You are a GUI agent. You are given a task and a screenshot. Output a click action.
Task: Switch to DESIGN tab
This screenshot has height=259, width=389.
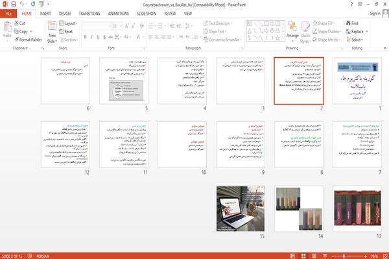click(x=65, y=14)
